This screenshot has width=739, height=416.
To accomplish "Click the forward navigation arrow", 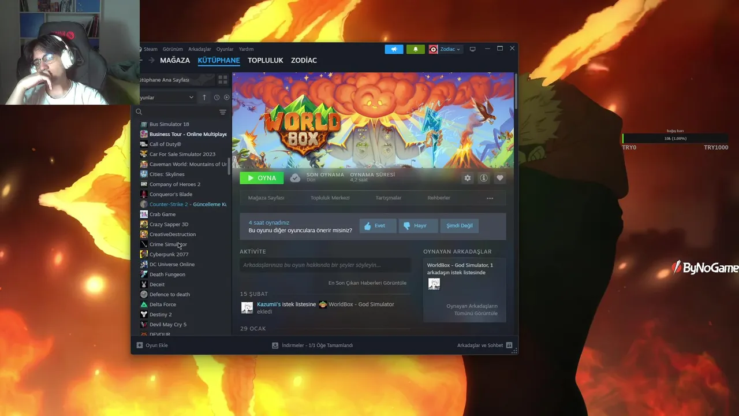I will (151, 60).
